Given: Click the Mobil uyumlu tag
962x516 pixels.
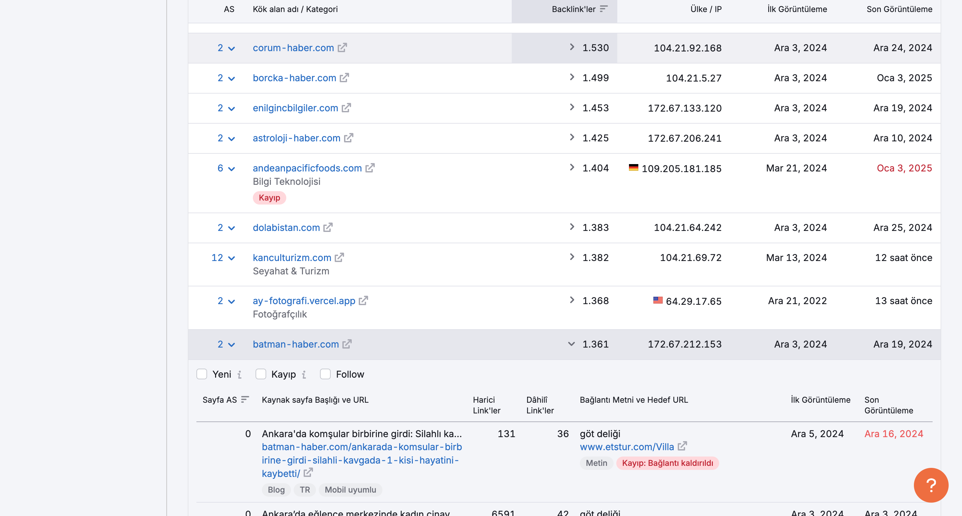Looking at the screenshot, I should [x=350, y=490].
